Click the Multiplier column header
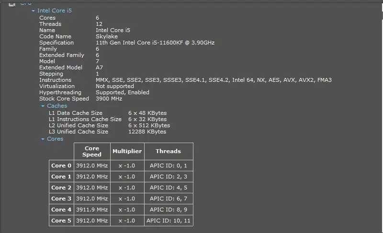This screenshot has width=383, height=233. (x=127, y=152)
